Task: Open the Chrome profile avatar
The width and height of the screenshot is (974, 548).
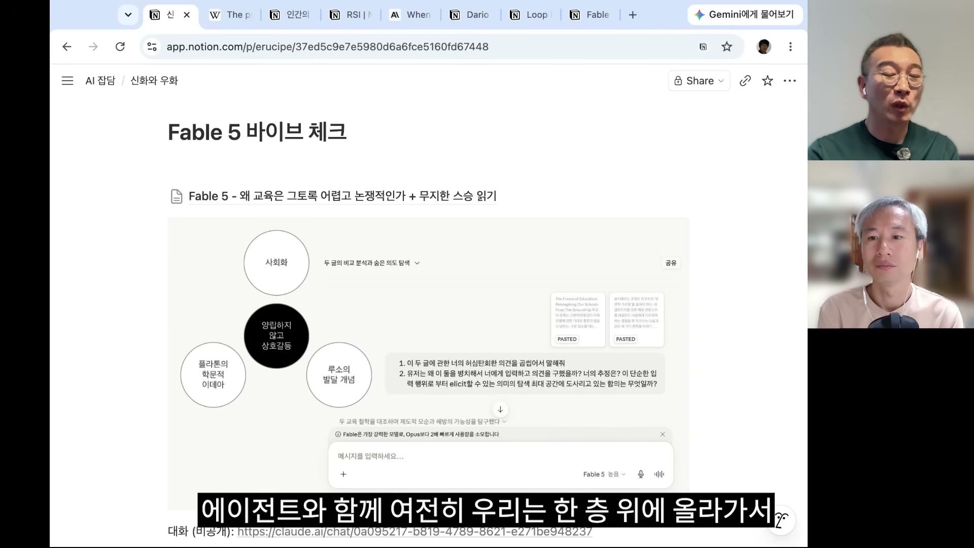Action: pos(764,47)
